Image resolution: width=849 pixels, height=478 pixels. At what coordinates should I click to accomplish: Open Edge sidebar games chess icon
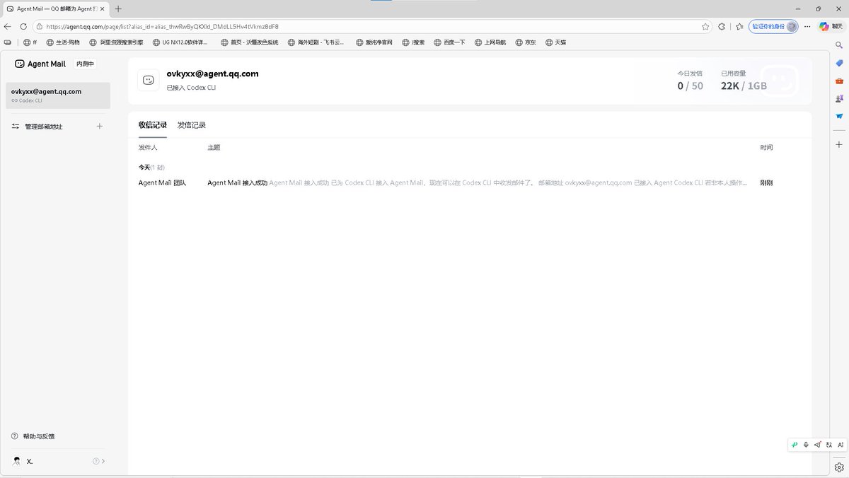(839, 98)
